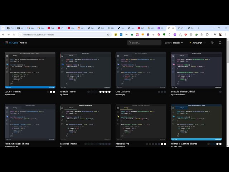
Task: Open the Chrome three-dot menu
Action: point(226,35)
